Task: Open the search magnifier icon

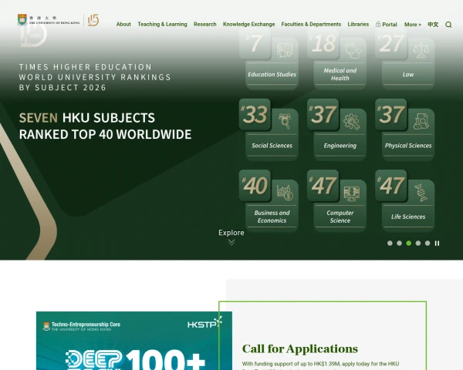Action: tap(448, 25)
